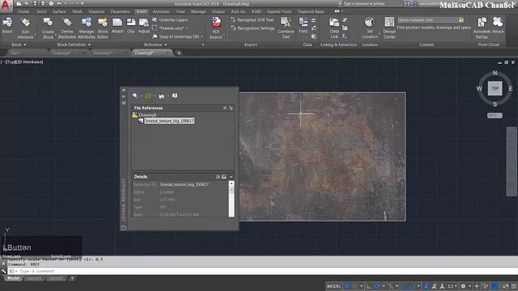
Task: Click the green Refresh icon in External References
Action: (148, 95)
